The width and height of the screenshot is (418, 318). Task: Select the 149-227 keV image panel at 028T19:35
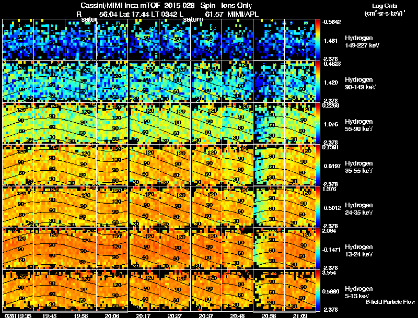[18, 39]
